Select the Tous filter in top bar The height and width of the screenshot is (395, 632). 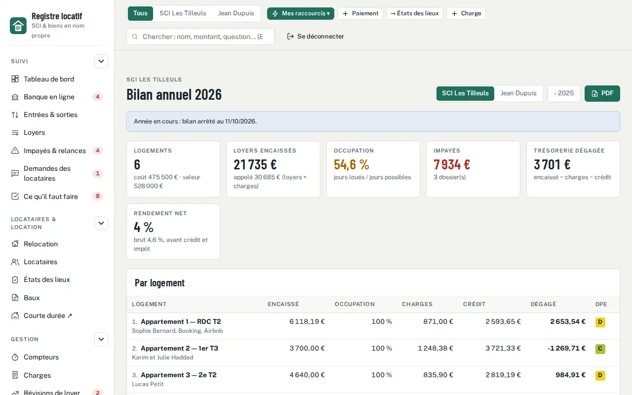tap(140, 13)
